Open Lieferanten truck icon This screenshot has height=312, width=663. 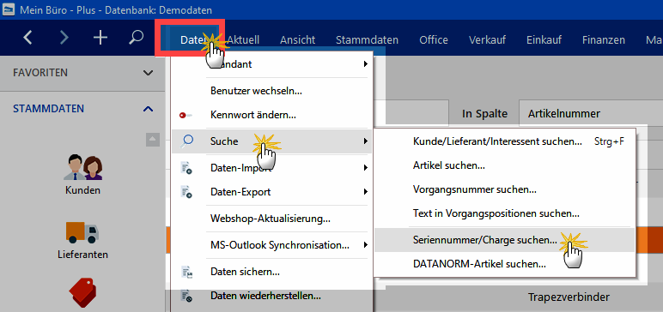tap(82, 232)
